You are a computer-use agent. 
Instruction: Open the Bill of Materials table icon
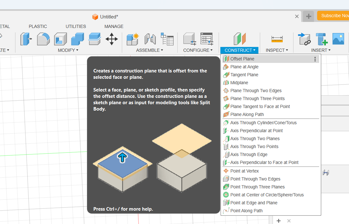point(167,39)
